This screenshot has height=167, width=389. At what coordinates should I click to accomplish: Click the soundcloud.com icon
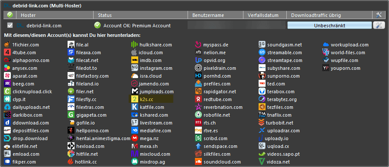tap(198, 162)
